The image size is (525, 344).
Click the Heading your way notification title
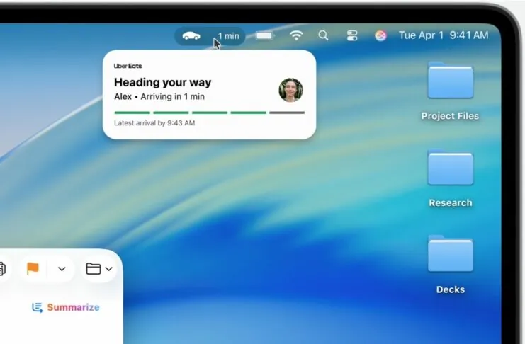tap(163, 82)
